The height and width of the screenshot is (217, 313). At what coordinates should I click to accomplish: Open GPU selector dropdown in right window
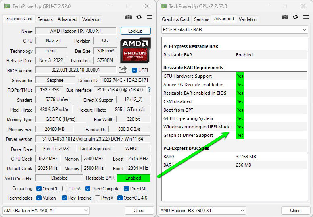click(x=202, y=211)
